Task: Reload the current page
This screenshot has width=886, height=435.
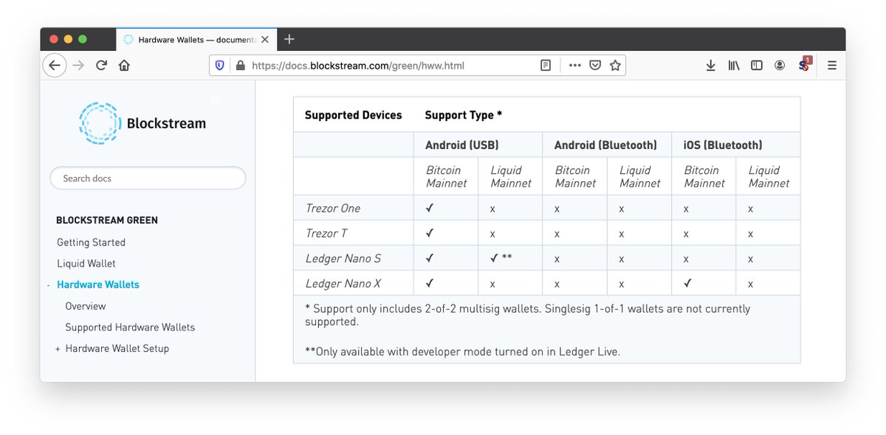Action: (x=101, y=66)
